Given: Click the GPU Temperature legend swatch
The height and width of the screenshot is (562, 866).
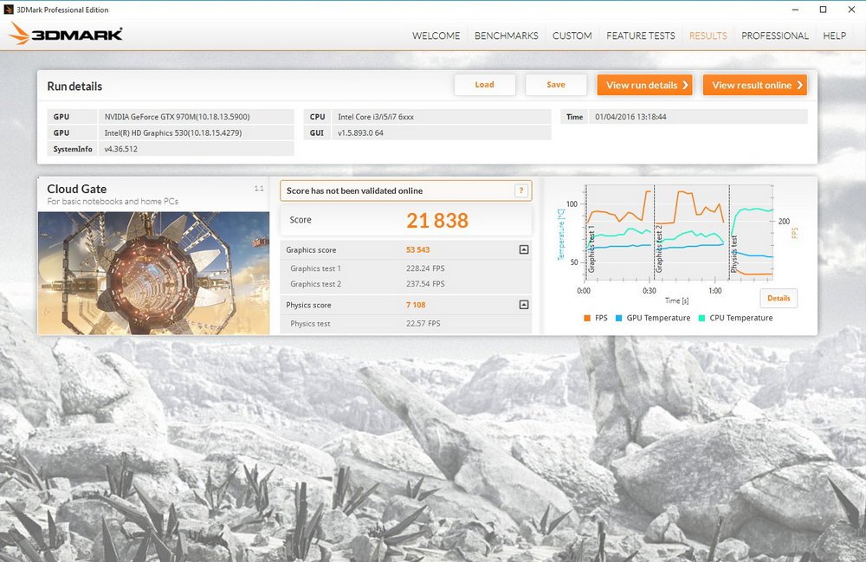Looking at the screenshot, I should [x=619, y=318].
